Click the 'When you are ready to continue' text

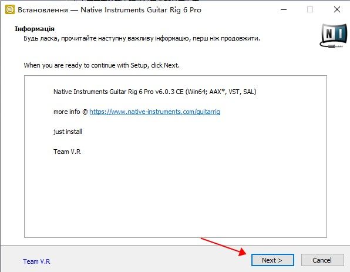click(102, 65)
